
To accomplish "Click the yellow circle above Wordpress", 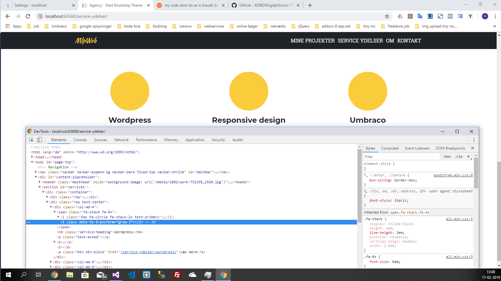I will (x=130, y=91).
